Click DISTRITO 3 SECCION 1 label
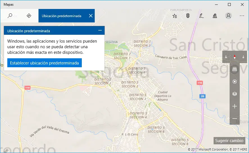The height and width of the screenshot is (153, 249). point(137,71)
